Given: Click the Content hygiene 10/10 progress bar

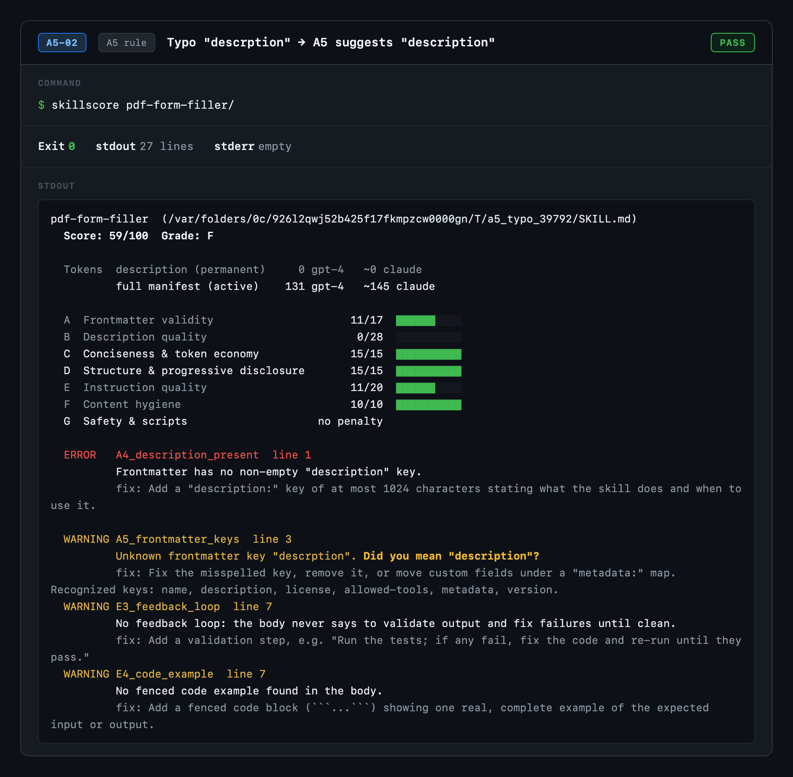Looking at the screenshot, I should 429,405.
